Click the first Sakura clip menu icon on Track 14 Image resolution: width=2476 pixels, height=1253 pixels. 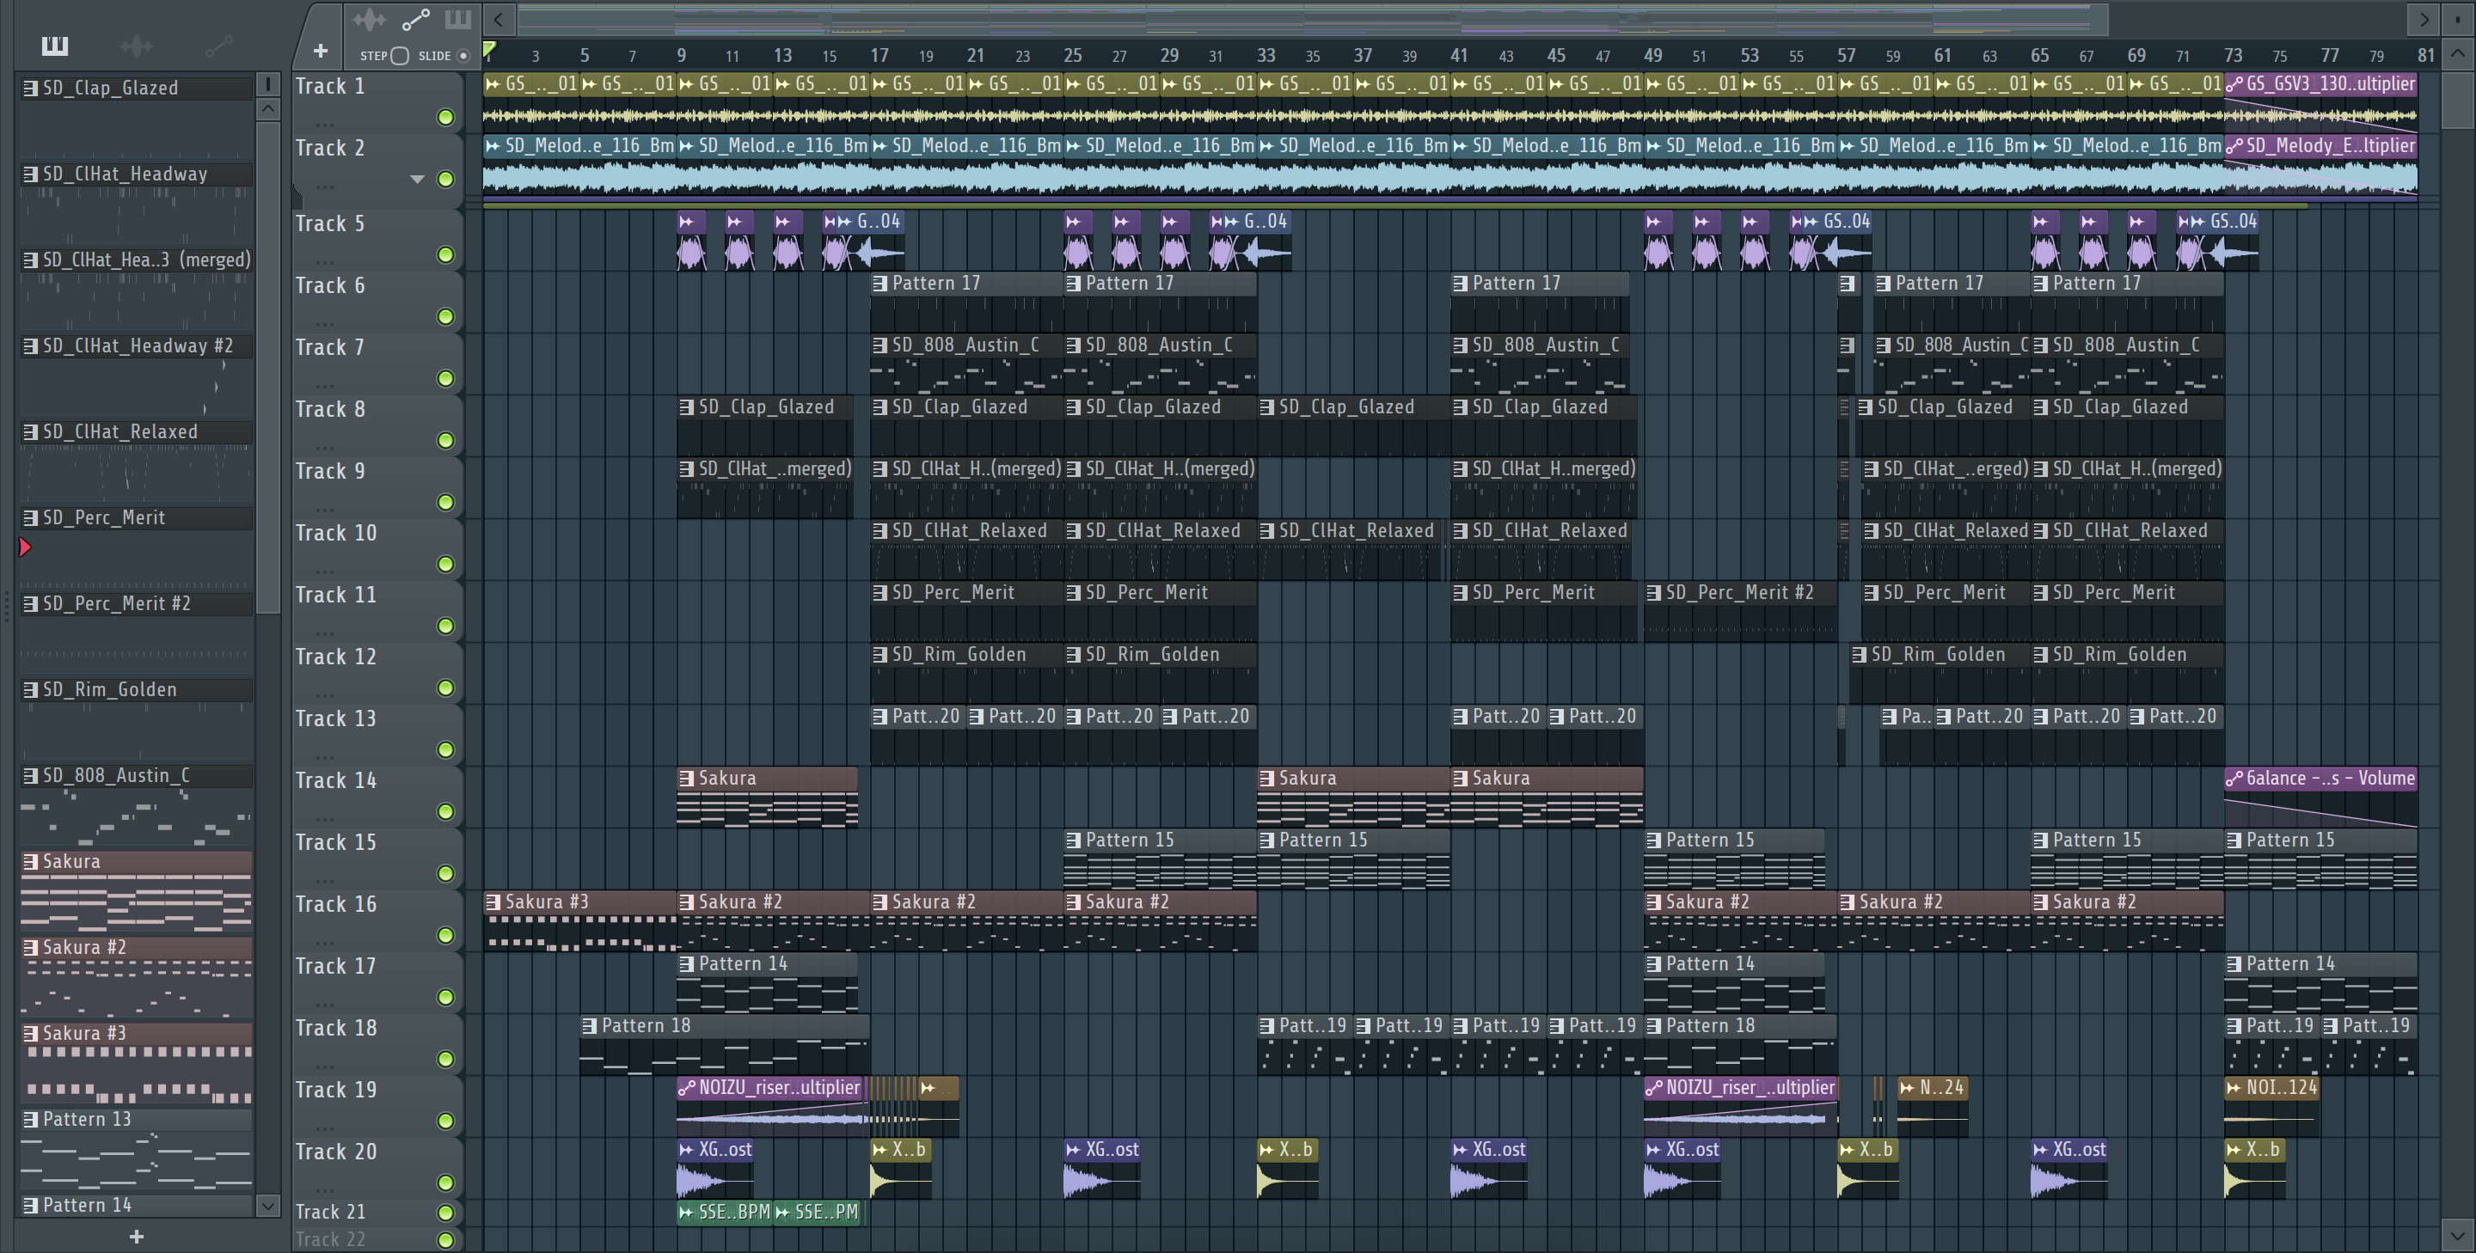click(686, 779)
